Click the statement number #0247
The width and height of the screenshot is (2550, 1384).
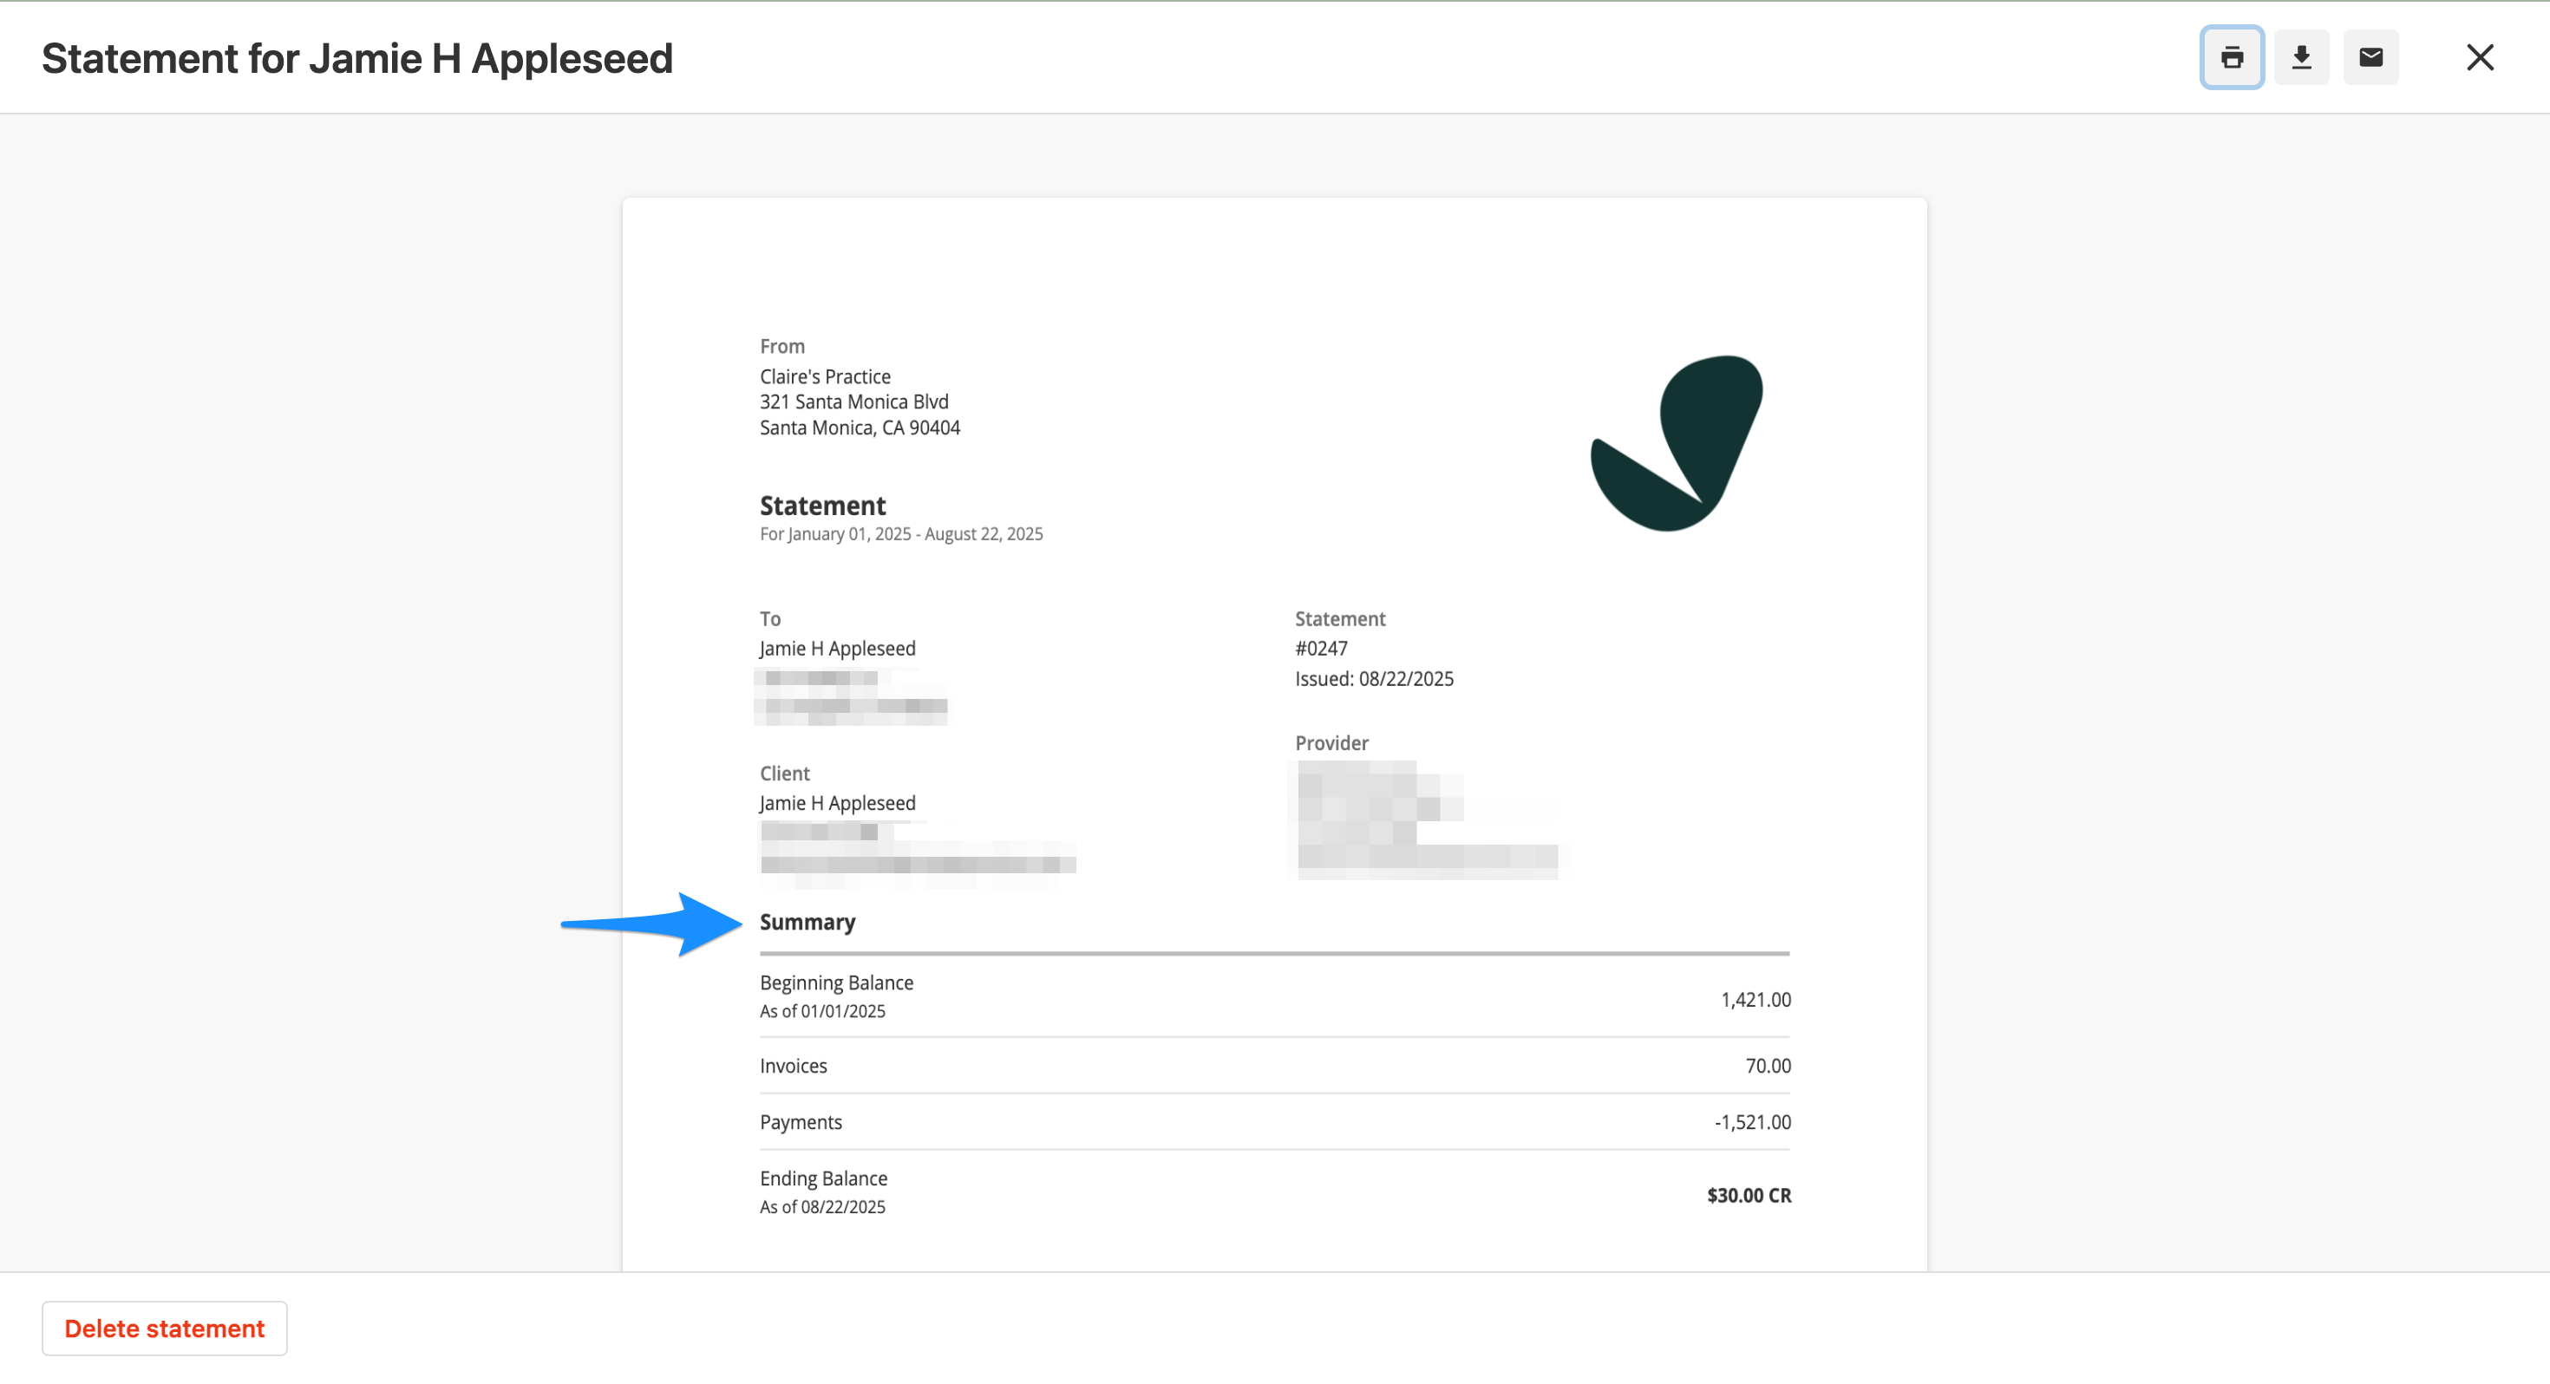pos(1320,649)
